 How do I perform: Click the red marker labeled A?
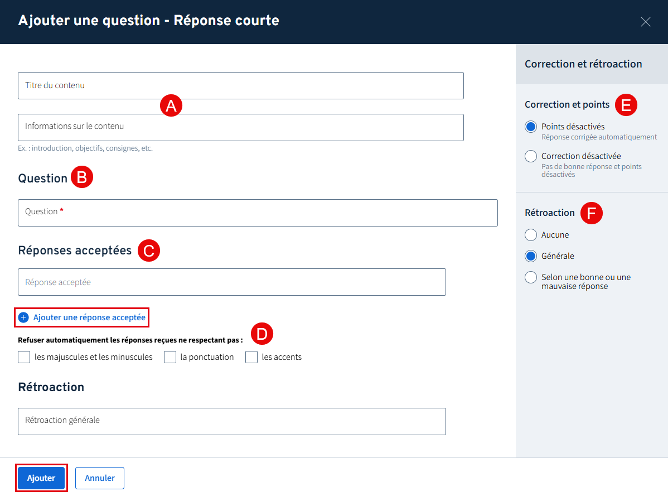click(x=171, y=105)
